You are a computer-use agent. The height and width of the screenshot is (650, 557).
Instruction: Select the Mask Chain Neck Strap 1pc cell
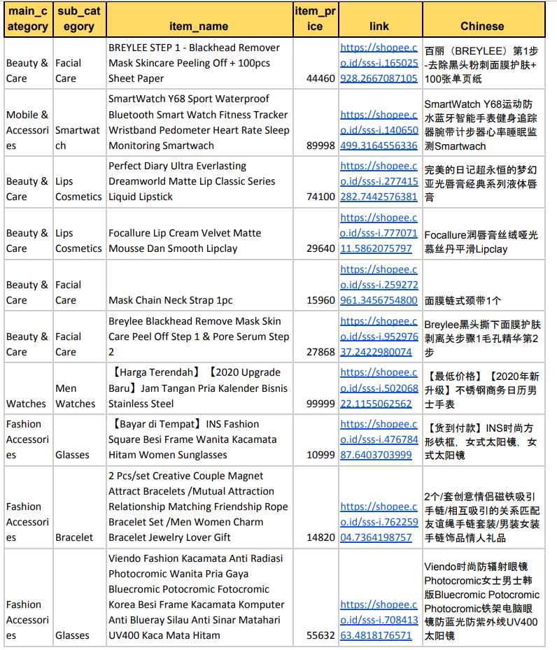tap(199, 285)
